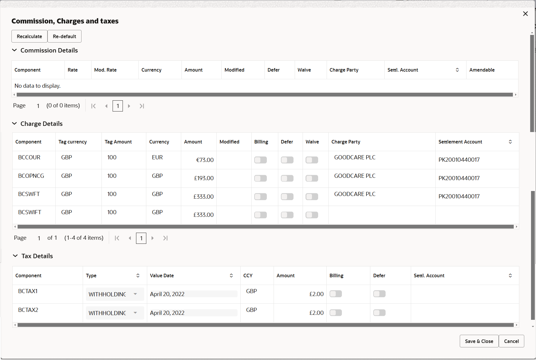Enable the Defer toggle for BCTAX1
Image resolution: width=536 pixels, height=360 pixels.
pos(379,294)
